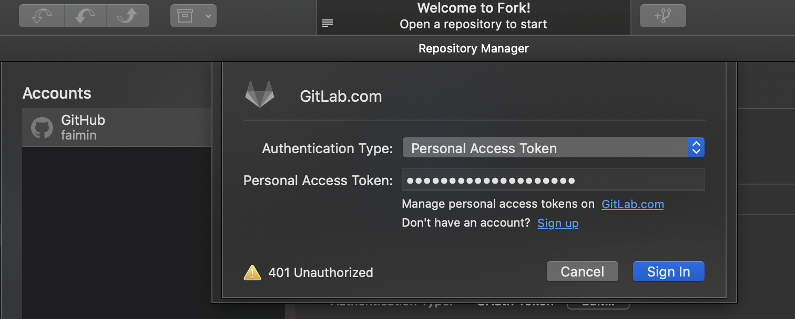Click the Open a repository to start message
The height and width of the screenshot is (319, 795).
click(473, 24)
